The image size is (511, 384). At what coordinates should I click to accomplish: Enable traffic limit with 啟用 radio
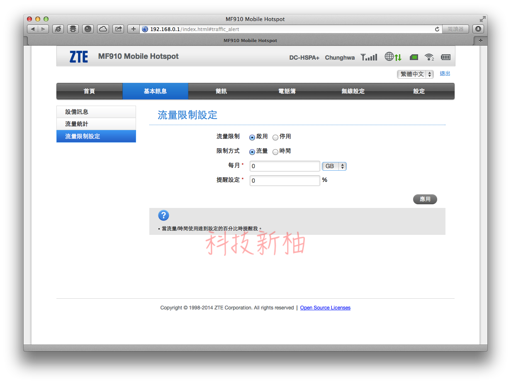252,137
